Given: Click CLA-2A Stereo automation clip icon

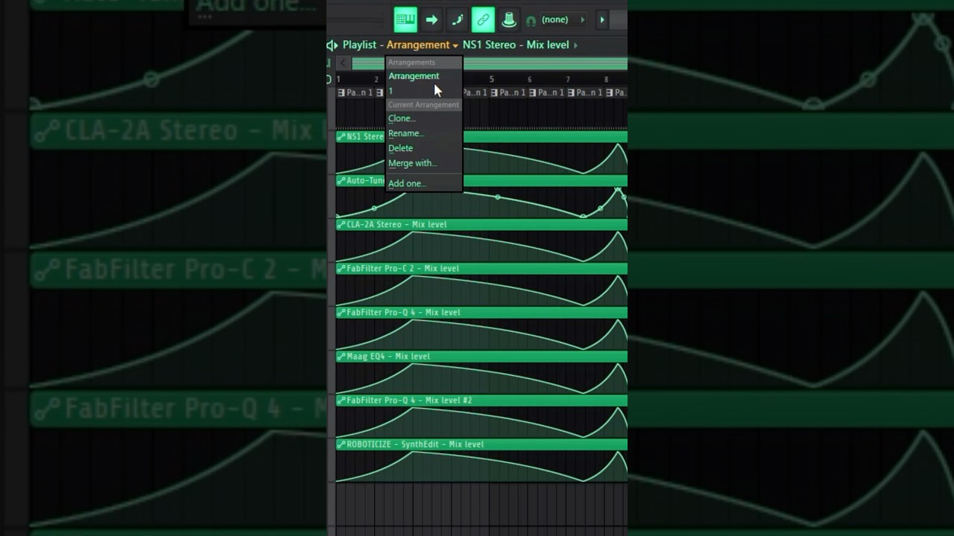Looking at the screenshot, I should pos(341,225).
